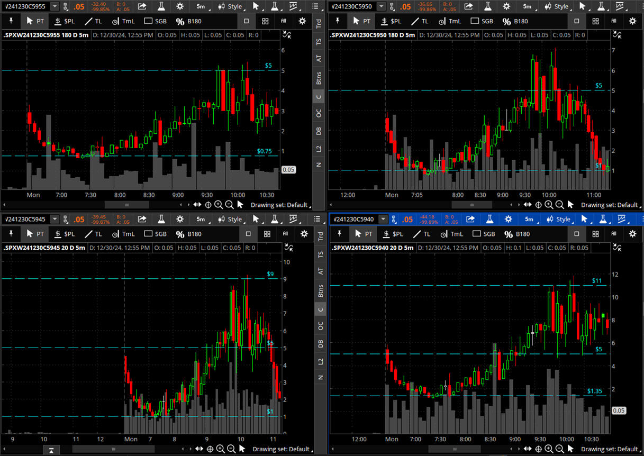
Task: Open symbol dropdown arrow for C5940
Action: [383, 219]
